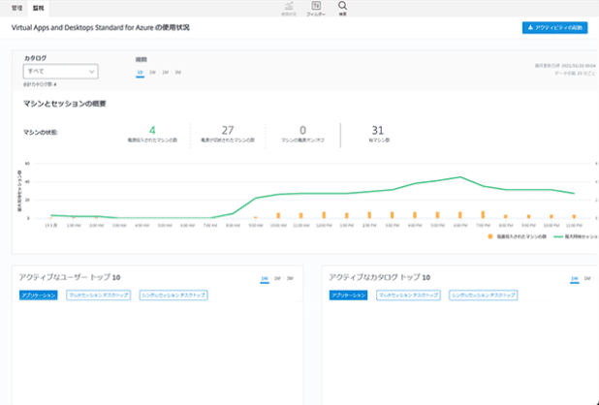Select the 1W period option

tap(152, 72)
